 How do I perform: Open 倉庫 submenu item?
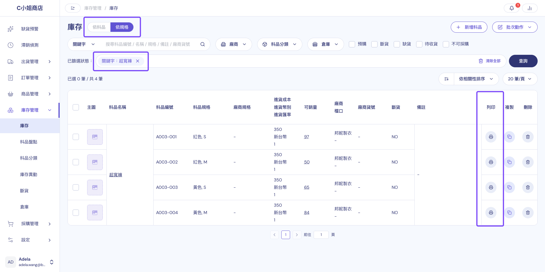click(24, 207)
